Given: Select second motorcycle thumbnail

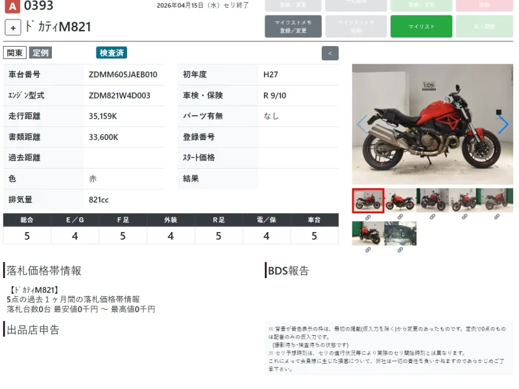Looking at the screenshot, I should tap(400, 200).
